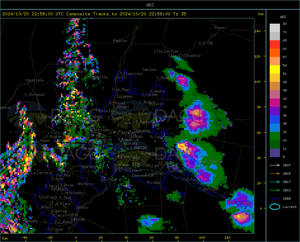Screen dimensions: 300x242
Task: Click the Capdevila place label
Action: point(98,77)
